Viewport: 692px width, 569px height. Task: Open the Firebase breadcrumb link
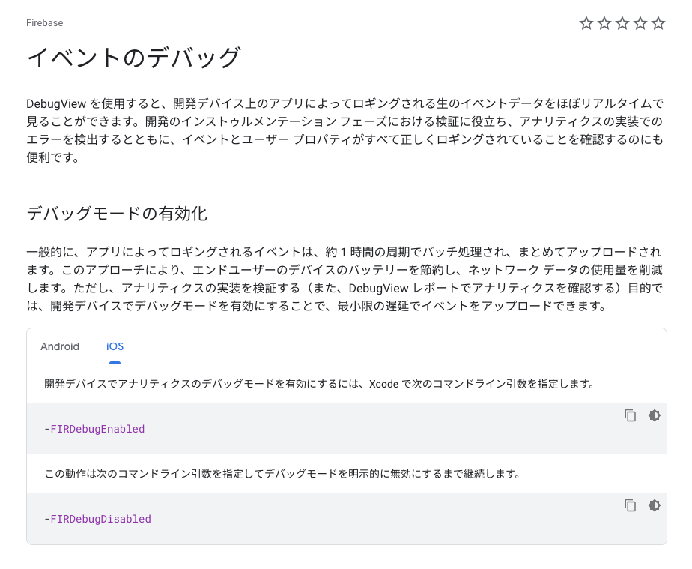45,23
